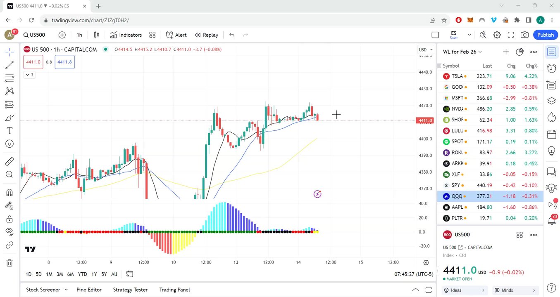Hide all drawings with eye icon
Screen dimensions: 560x297
pos(10,232)
